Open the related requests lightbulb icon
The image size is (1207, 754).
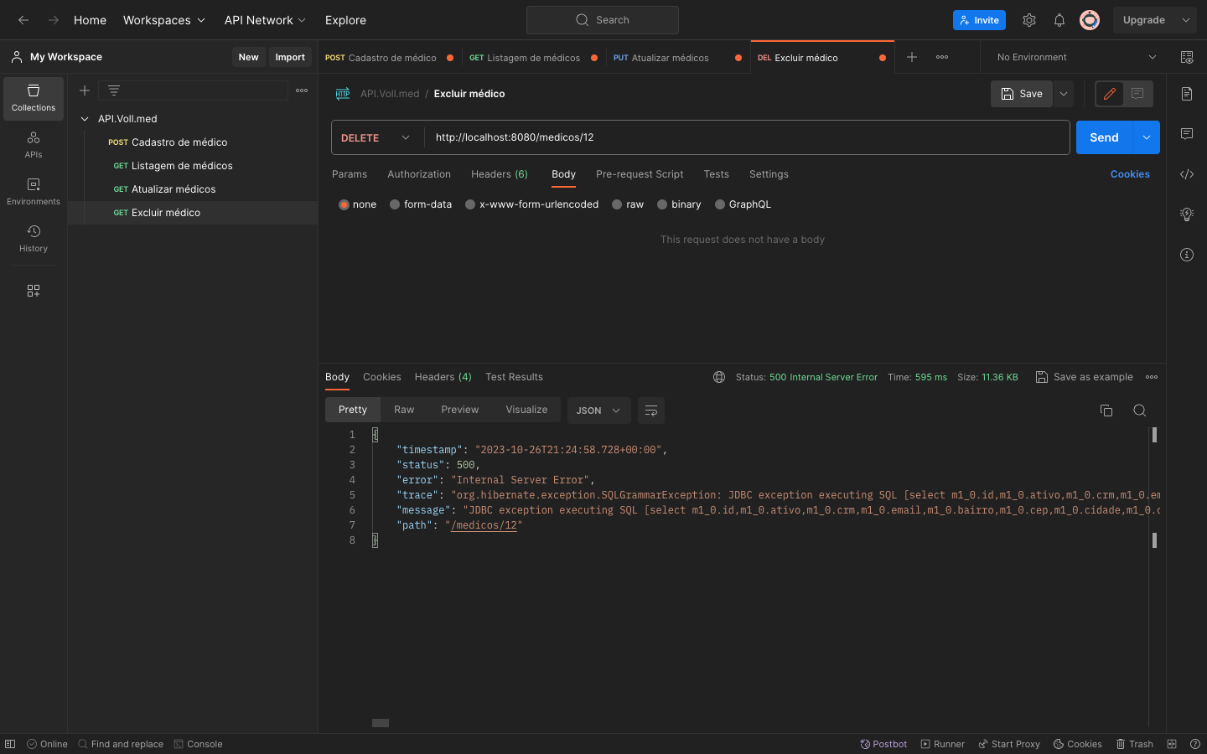(x=1187, y=214)
